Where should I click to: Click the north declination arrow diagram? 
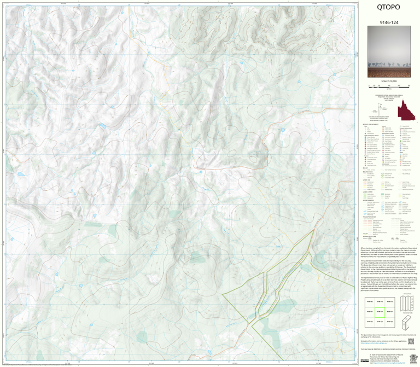(x=380, y=108)
